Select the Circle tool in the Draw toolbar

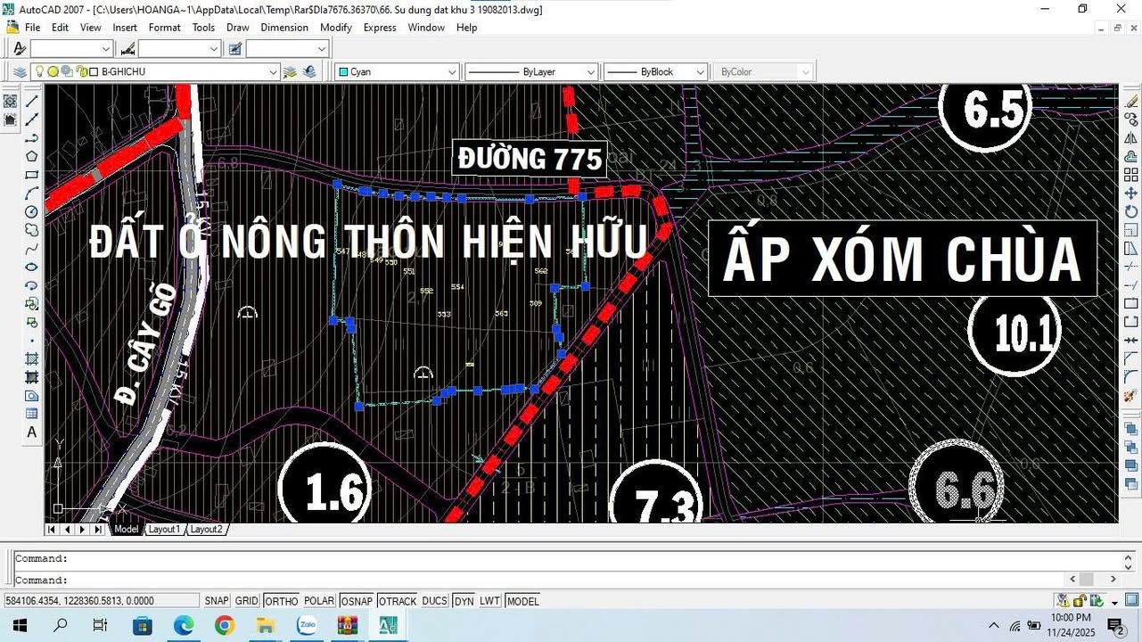[x=31, y=211]
